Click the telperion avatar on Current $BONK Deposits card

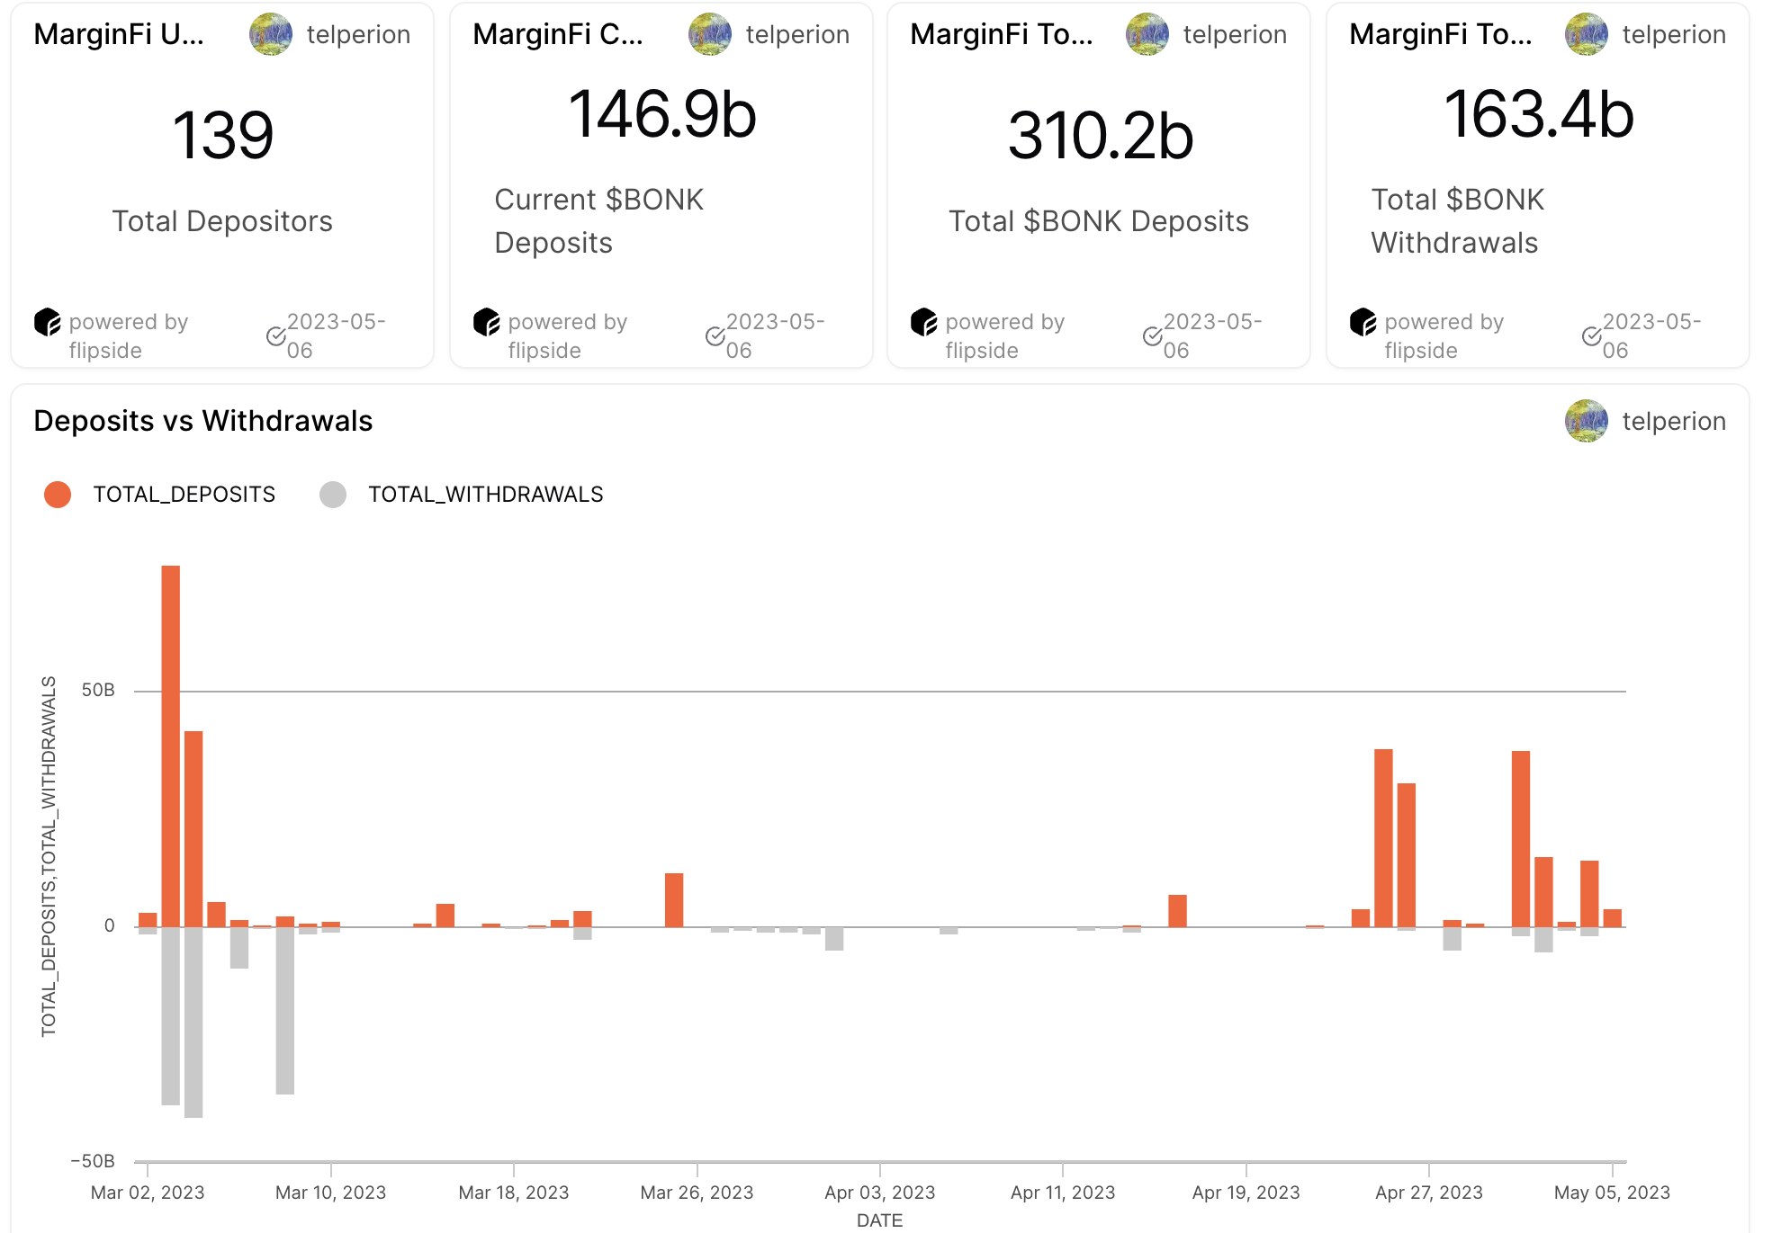710,34
